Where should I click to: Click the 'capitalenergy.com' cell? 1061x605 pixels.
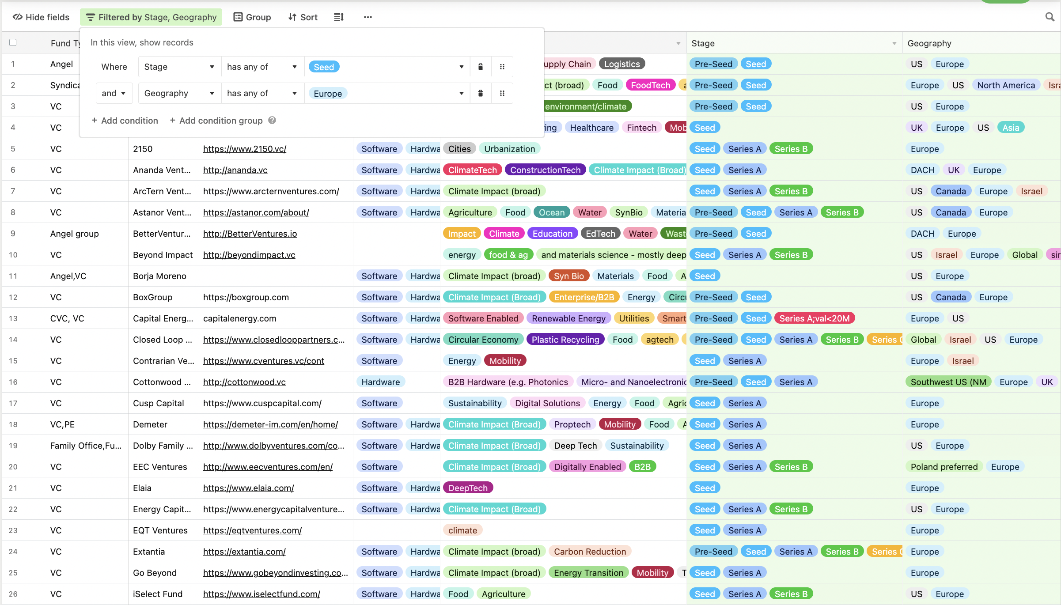276,318
